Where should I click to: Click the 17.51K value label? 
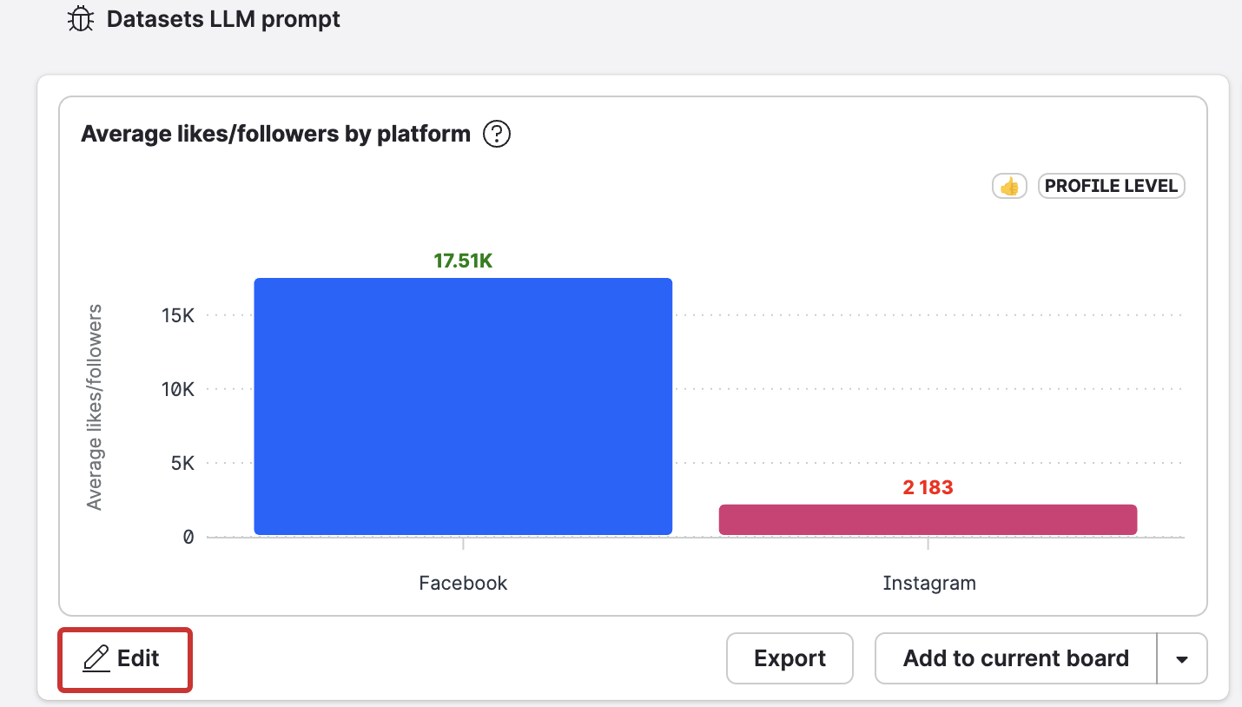click(x=463, y=261)
